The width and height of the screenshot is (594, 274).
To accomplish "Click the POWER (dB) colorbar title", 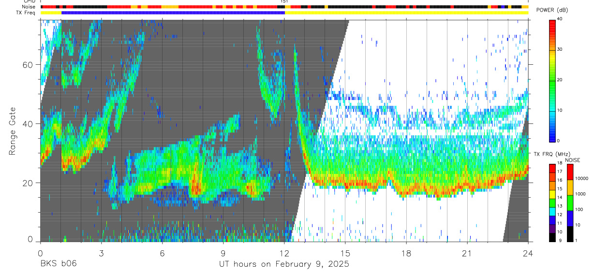I will tap(552, 10).
